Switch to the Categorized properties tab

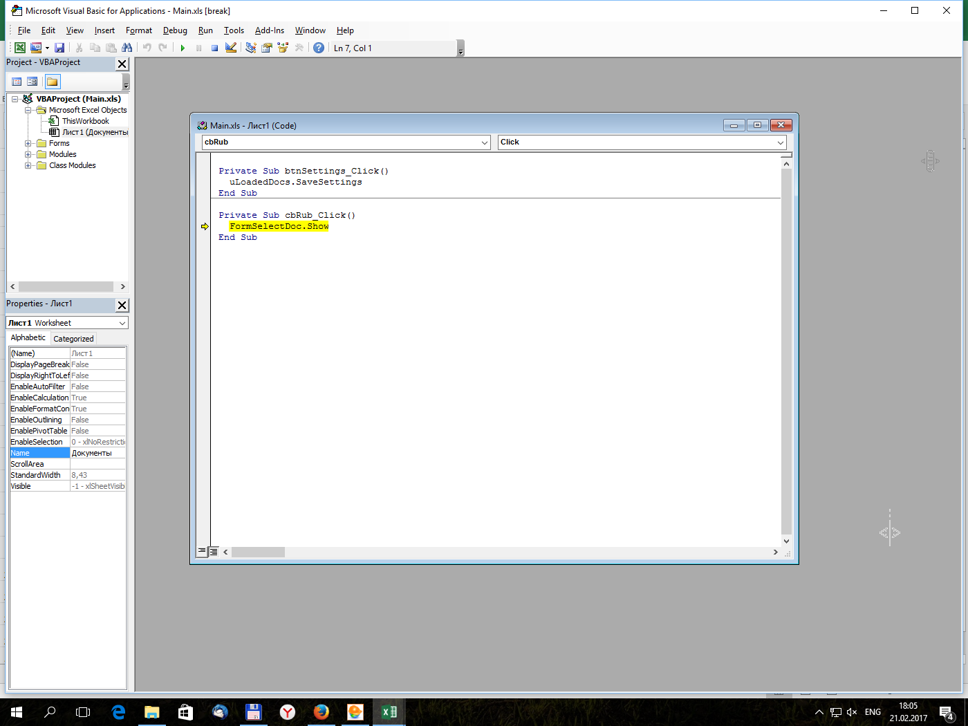click(x=73, y=339)
